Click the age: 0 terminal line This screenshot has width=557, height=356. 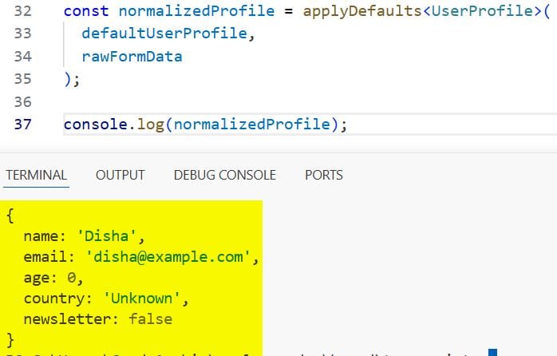(53, 278)
